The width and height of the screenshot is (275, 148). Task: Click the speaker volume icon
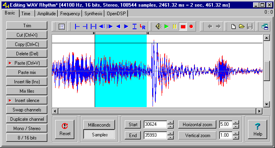click(x=158, y=26)
